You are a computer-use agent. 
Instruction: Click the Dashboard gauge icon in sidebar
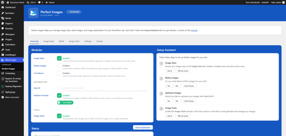point(3,8)
